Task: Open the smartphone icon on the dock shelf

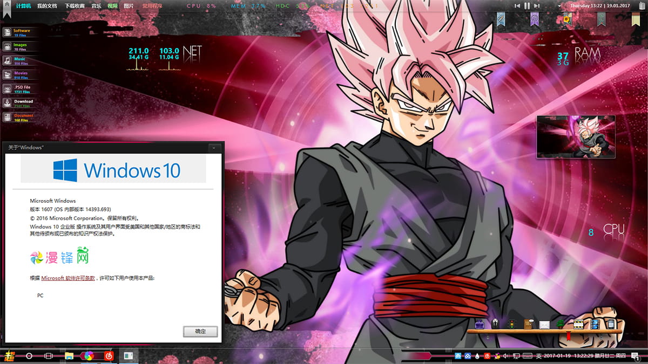Action: (610, 324)
